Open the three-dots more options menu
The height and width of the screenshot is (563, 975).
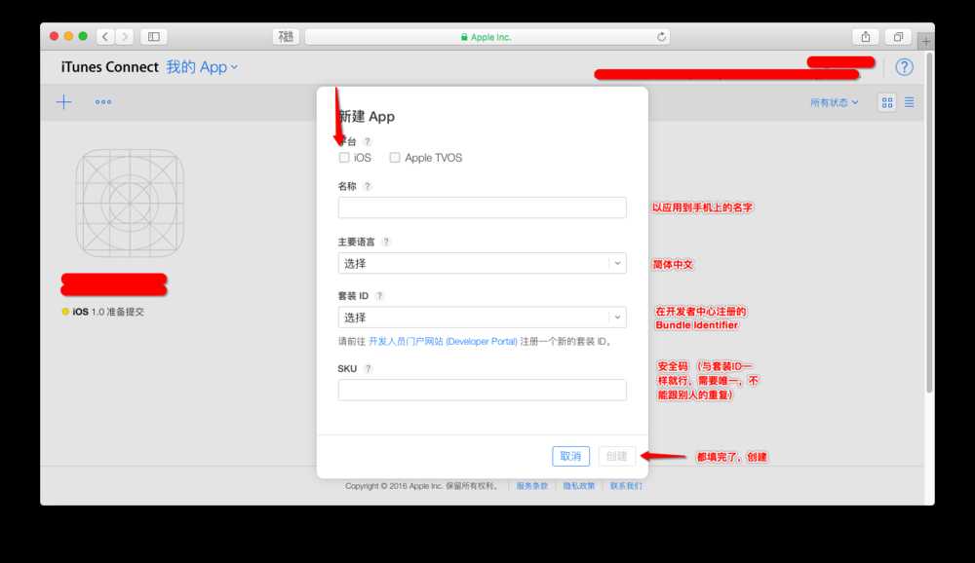(103, 102)
